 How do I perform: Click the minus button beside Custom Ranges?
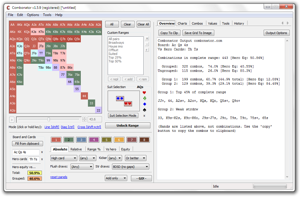(x=147, y=44)
